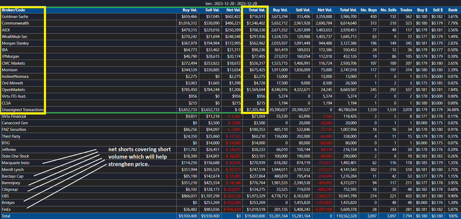Click OpenMarkets total value $1,569,694
This screenshot has width=461, height=219.
click(x=256, y=90)
